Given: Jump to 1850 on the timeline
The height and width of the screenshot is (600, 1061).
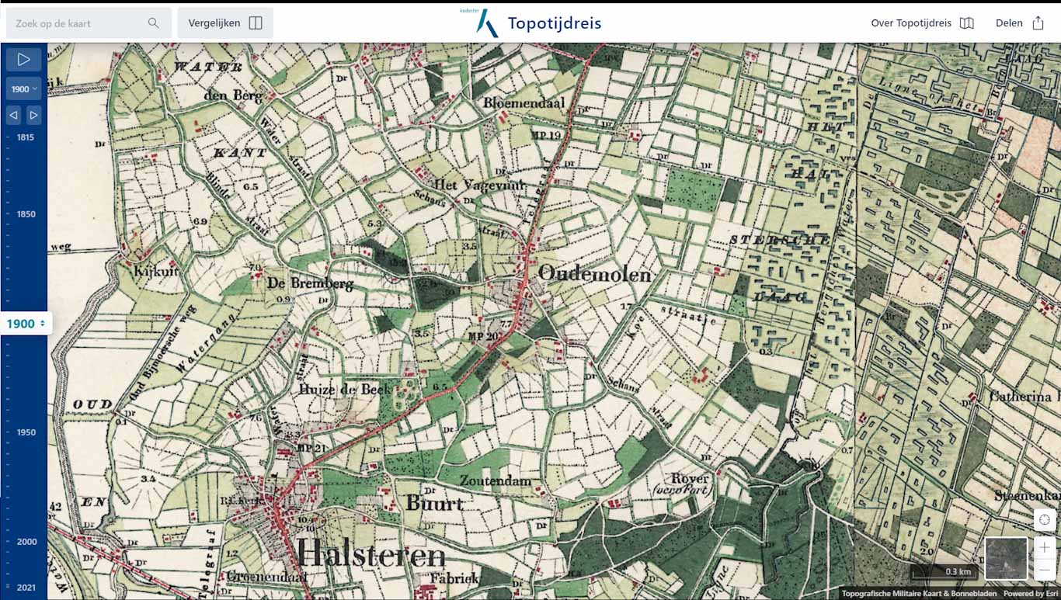Looking at the screenshot, I should 26,214.
